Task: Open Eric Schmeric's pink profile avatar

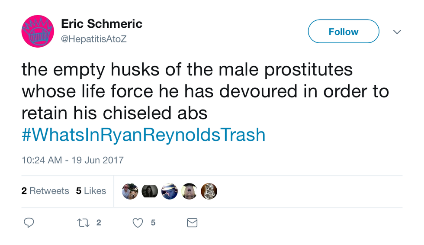Action: (x=38, y=31)
